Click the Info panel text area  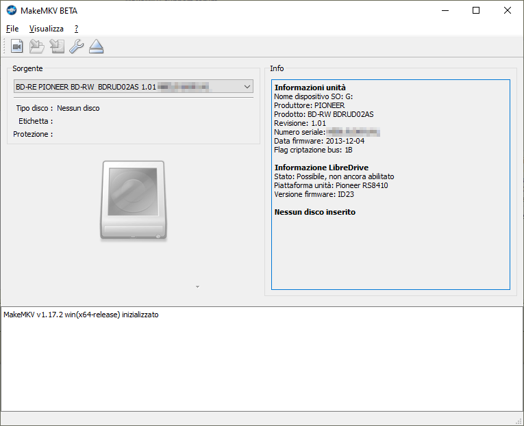coord(390,185)
